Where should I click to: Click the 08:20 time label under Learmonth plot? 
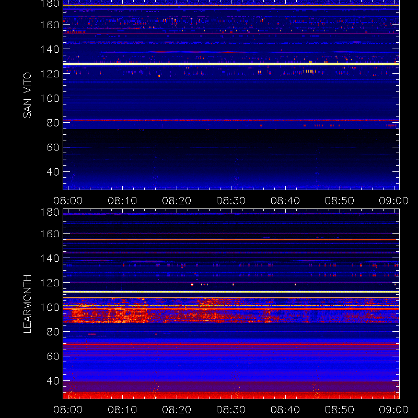click(x=177, y=410)
